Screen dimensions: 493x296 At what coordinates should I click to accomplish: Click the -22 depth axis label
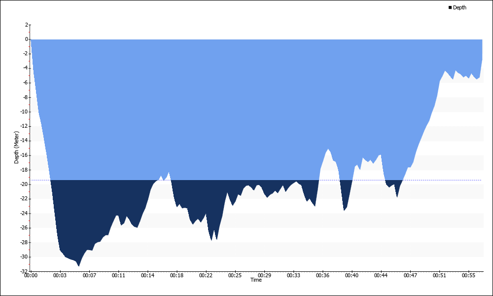pos(25,199)
